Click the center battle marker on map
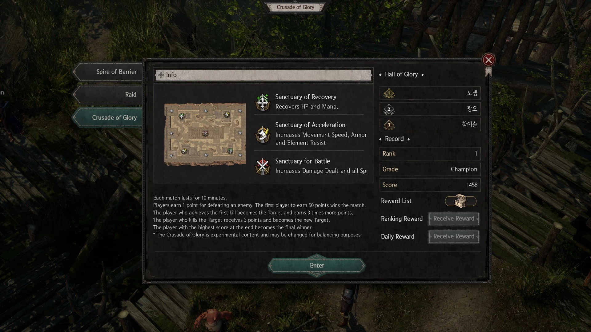591x332 pixels. point(205,133)
